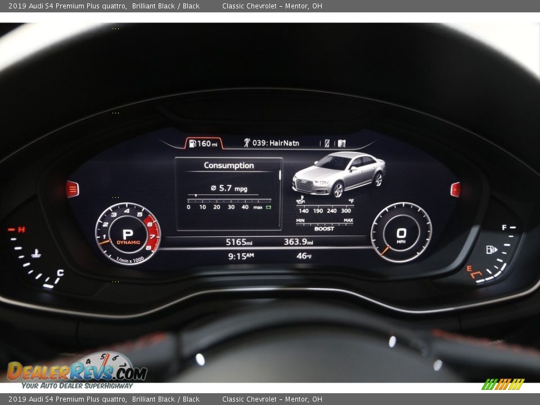Click the consumption marker on mpg scale

click(x=196, y=196)
